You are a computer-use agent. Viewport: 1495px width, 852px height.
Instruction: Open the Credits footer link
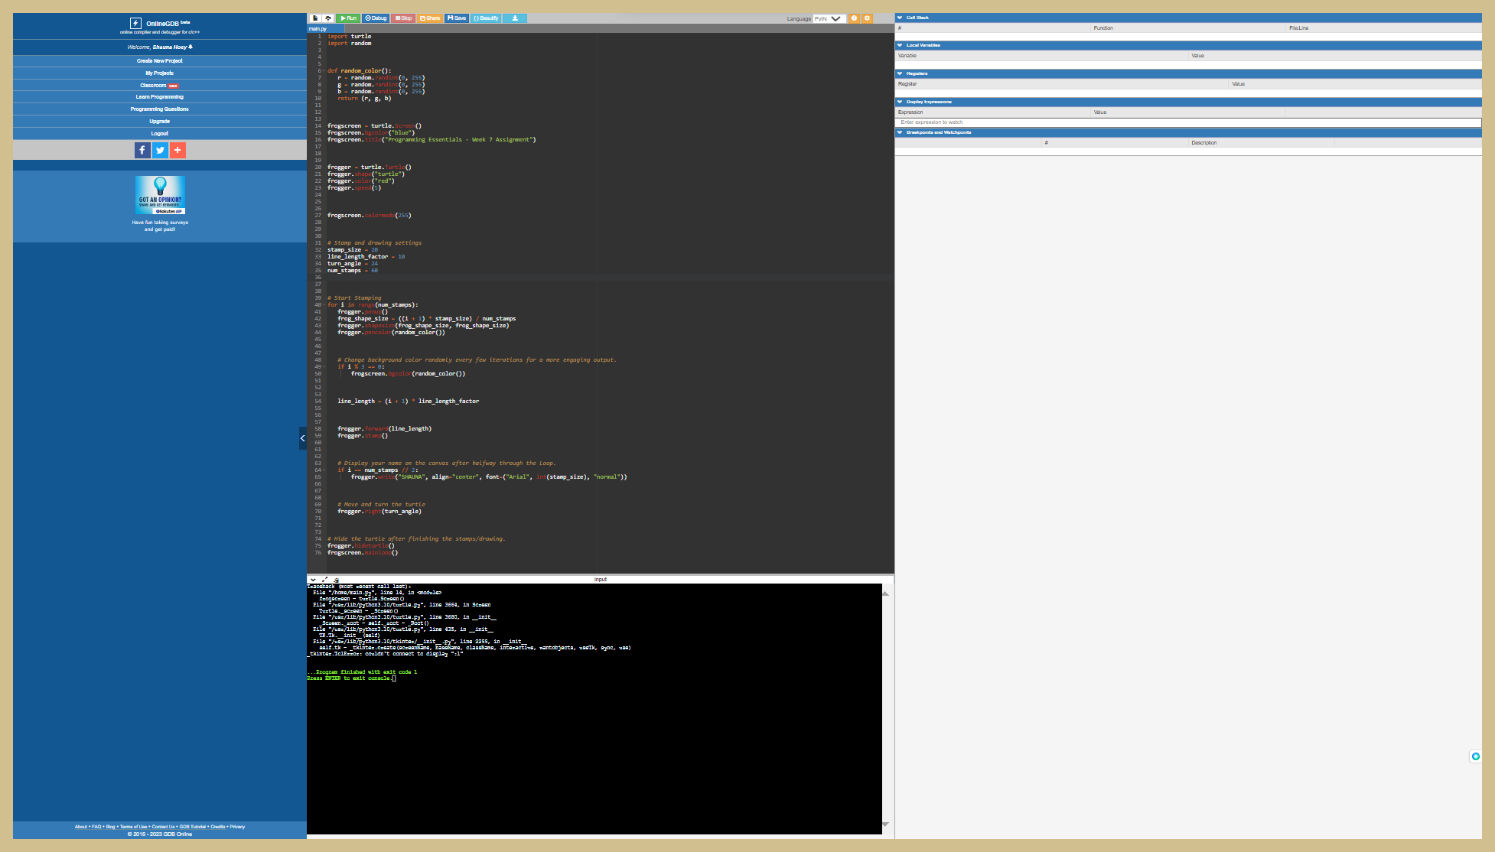(218, 827)
